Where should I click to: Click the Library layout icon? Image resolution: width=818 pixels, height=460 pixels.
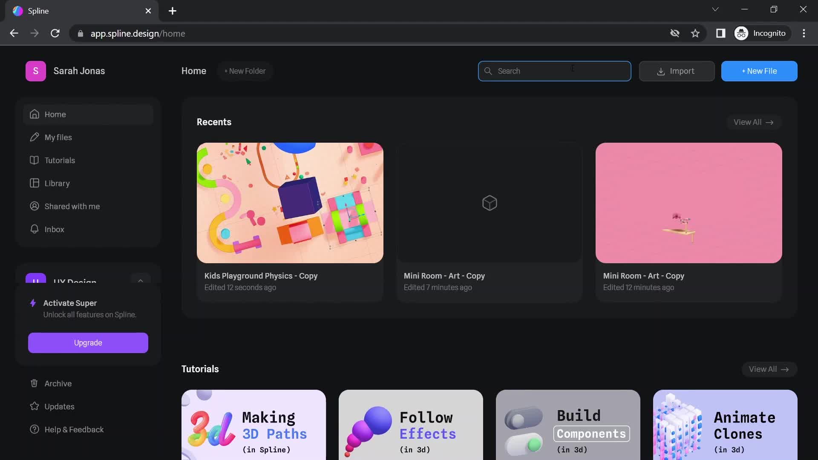[x=35, y=183]
